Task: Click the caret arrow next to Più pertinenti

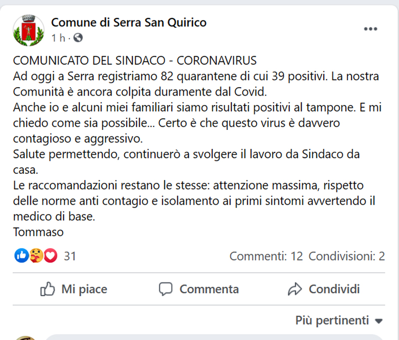Action: coord(379,321)
